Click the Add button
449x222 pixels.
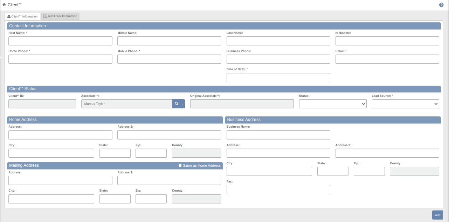pos(437,215)
